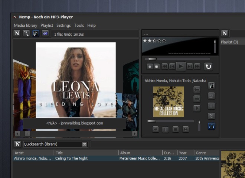Viewport: 245px width, 178px height.
Task: Click the stop button in main player
Action: pos(156,67)
